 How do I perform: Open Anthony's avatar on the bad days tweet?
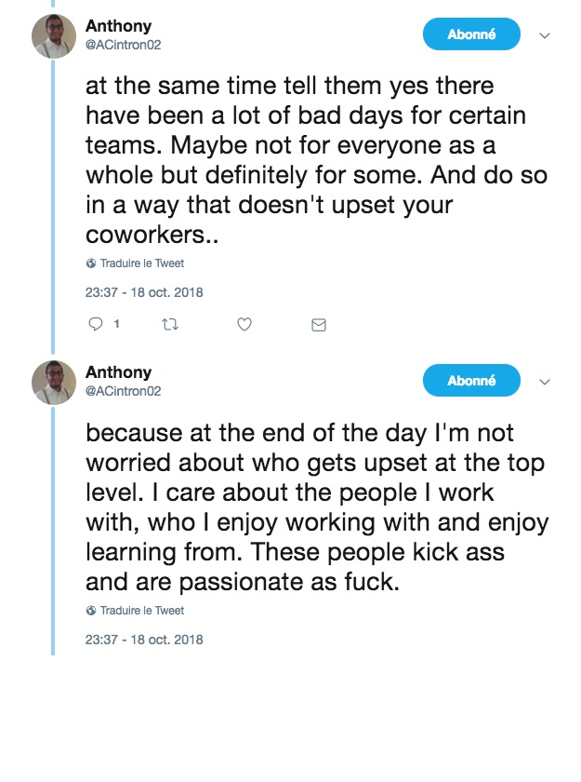pyautogui.click(x=54, y=36)
